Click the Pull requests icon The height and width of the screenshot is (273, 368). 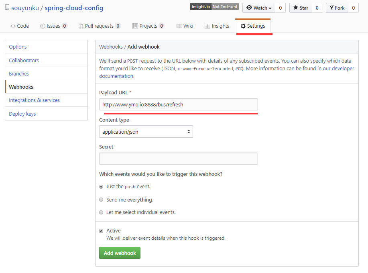[81, 26]
